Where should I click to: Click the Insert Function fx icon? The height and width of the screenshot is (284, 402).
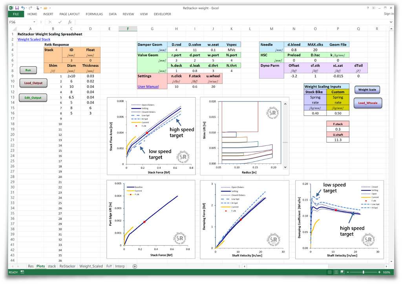pyautogui.click(x=70, y=22)
